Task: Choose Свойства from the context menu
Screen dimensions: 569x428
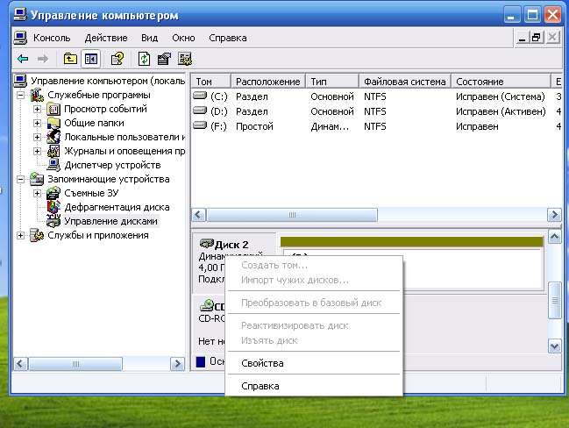Action: (262, 363)
